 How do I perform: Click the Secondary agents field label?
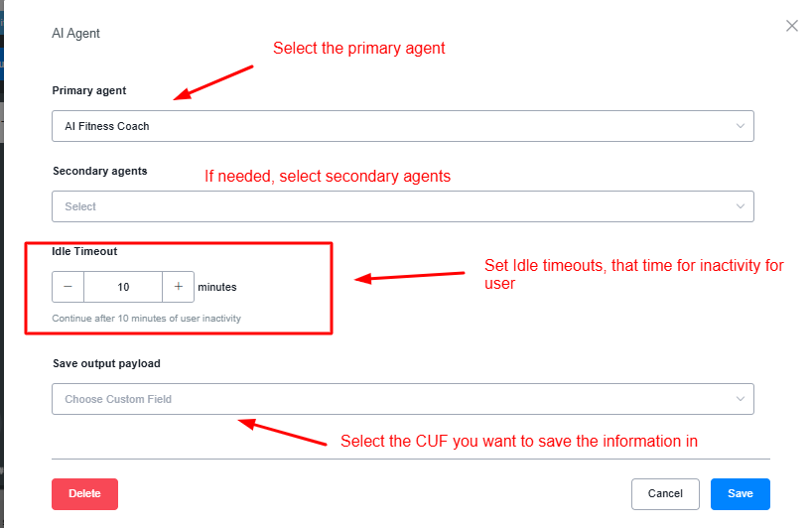[x=99, y=171]
